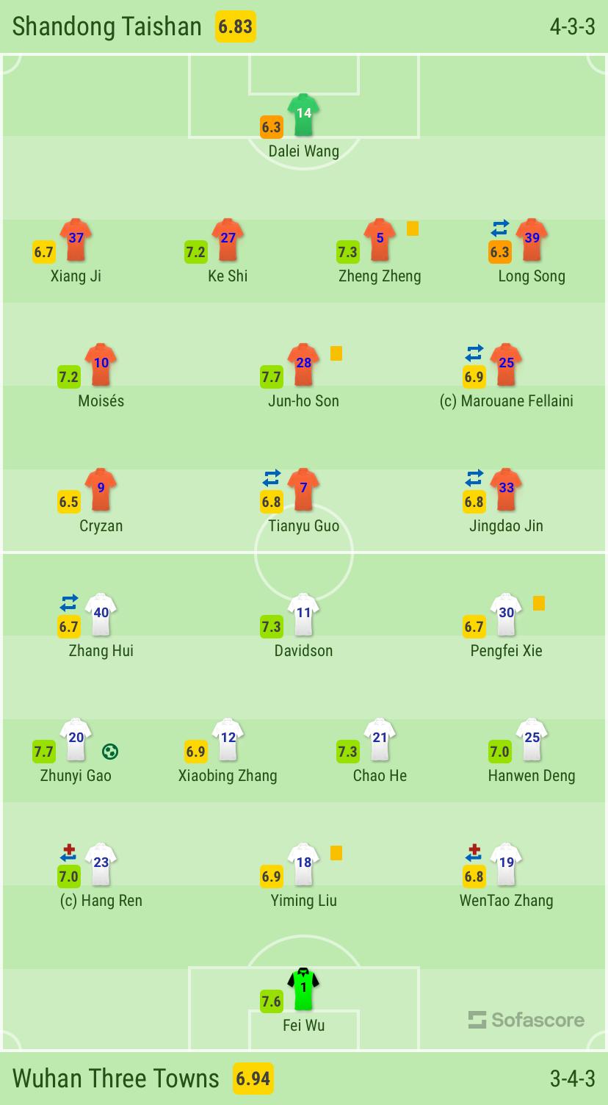Click the 4-3-3 formation label
Screen dimensions: 608x1105
click(x=572, y=26)
